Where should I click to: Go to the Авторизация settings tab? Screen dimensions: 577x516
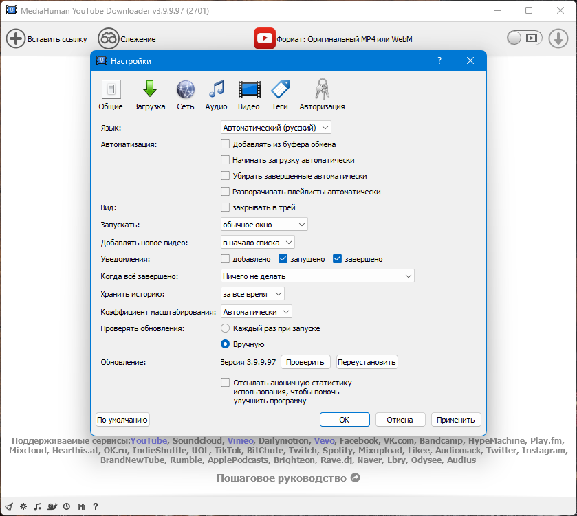[322, 95]
